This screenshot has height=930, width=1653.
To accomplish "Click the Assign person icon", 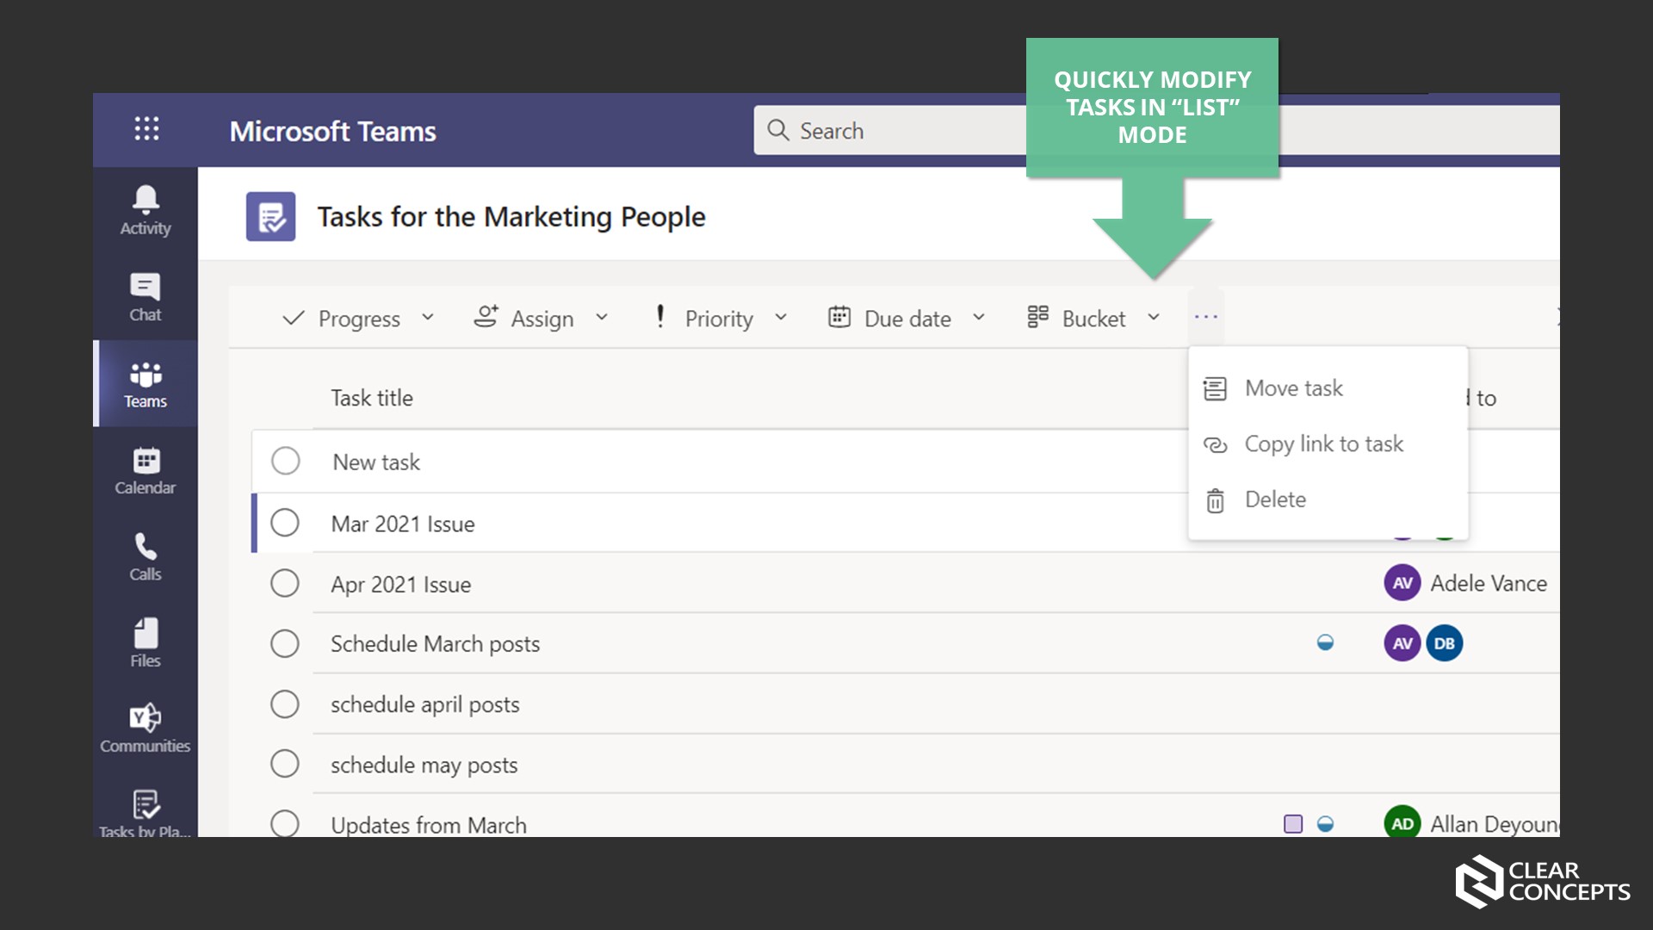I will pos(486,316).
